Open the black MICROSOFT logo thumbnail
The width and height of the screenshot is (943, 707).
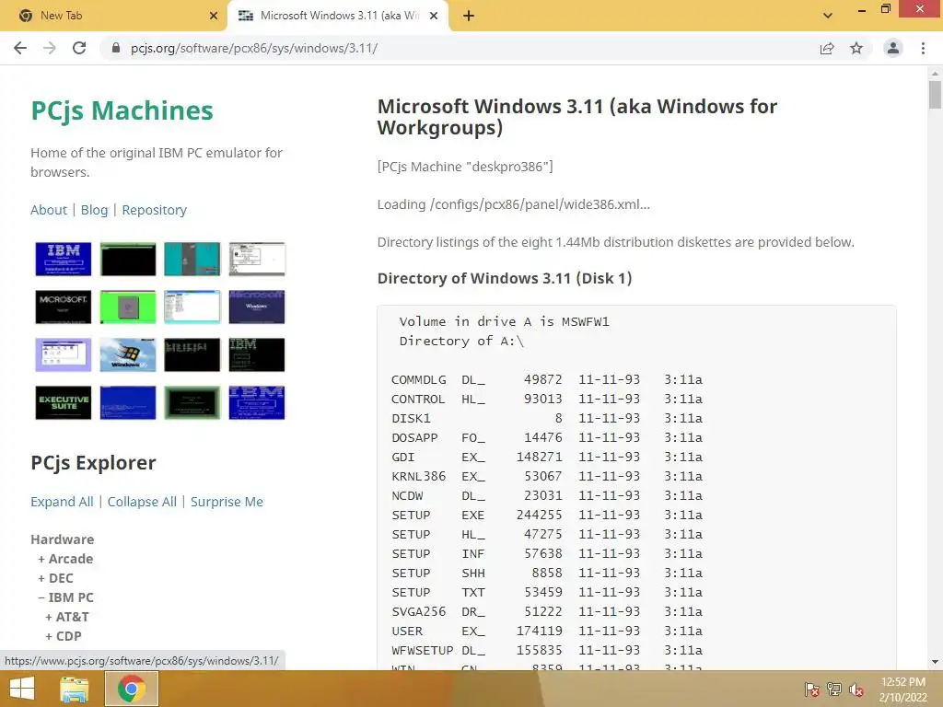[64, 307]
